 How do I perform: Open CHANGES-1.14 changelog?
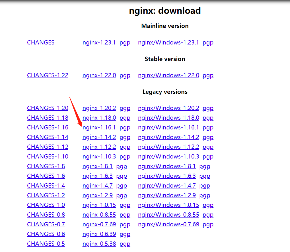coord(48,137)
